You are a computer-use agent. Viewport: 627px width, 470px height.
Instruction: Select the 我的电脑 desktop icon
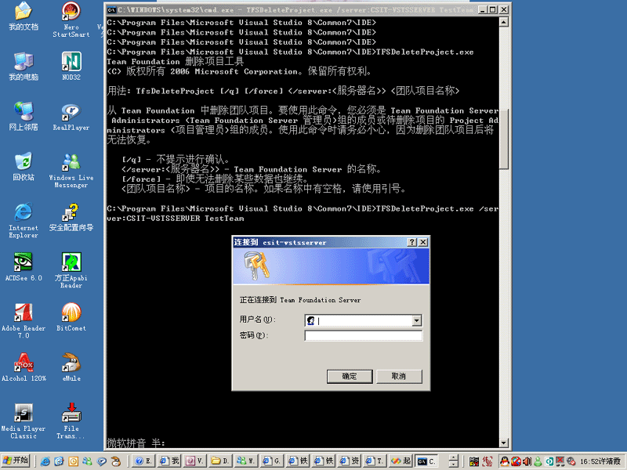[x=24, y=67]
